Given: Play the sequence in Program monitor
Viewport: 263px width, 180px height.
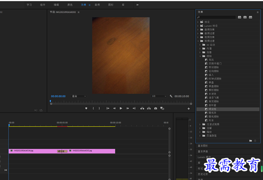Looking at the screenshot, I should pyautogui.click(x=121, y=108).
